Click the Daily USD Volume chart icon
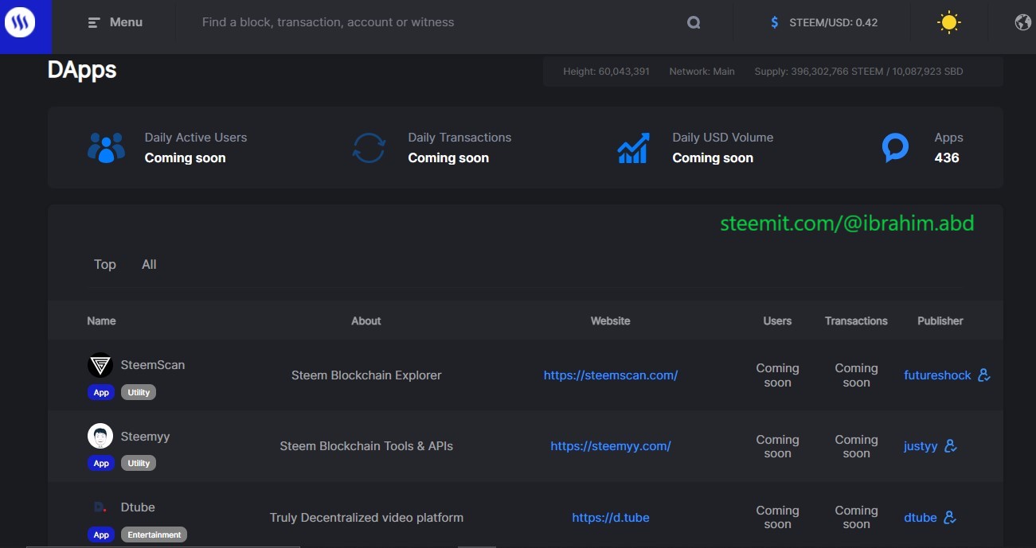Viewport: 1036px width, 548px height. tap(633, 148)
